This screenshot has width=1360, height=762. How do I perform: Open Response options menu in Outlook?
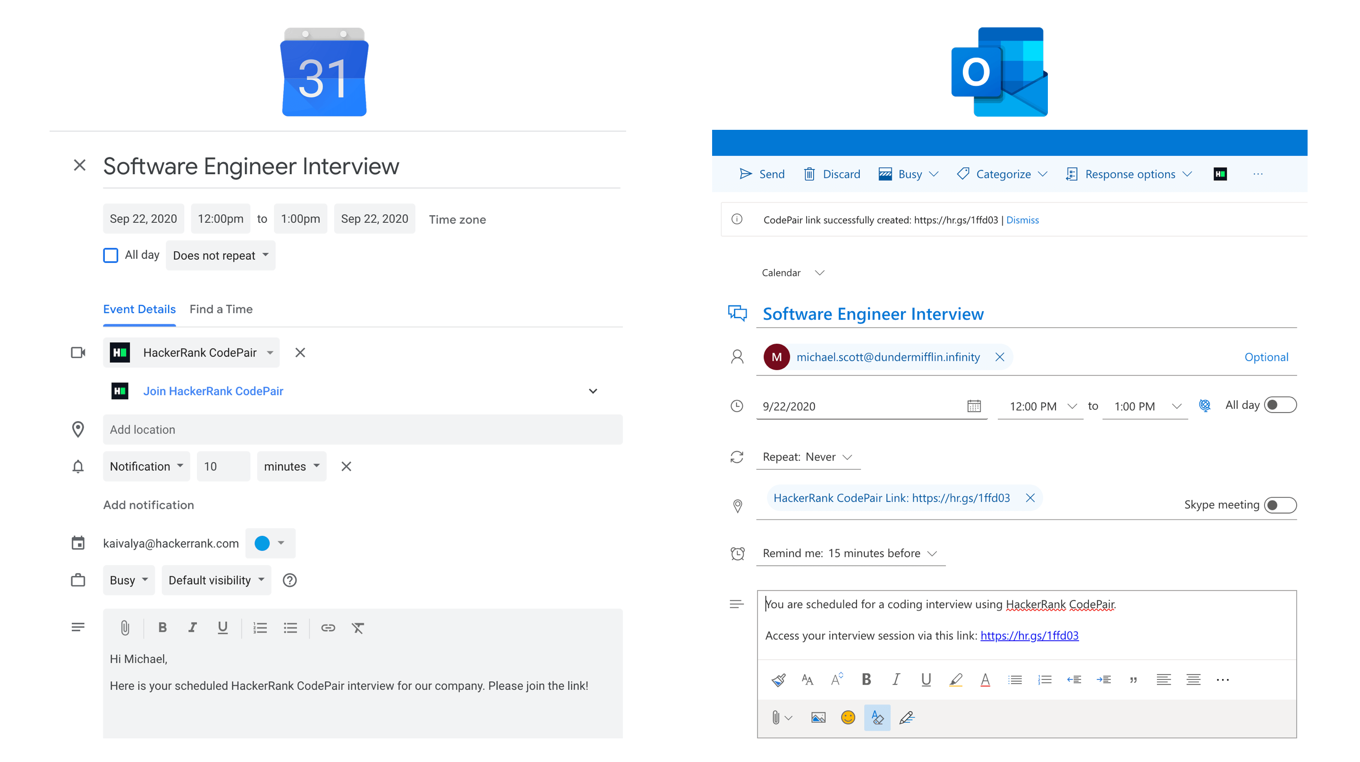[x=1129, y=174]
